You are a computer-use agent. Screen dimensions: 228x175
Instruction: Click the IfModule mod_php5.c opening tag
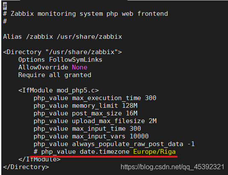[x=59, y=90]
